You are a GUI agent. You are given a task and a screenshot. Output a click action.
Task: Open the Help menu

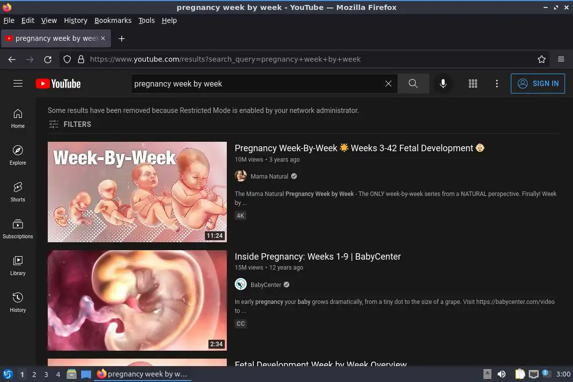point(169,20)
